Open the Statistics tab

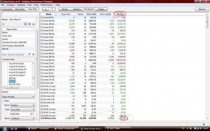click(77, 9)
